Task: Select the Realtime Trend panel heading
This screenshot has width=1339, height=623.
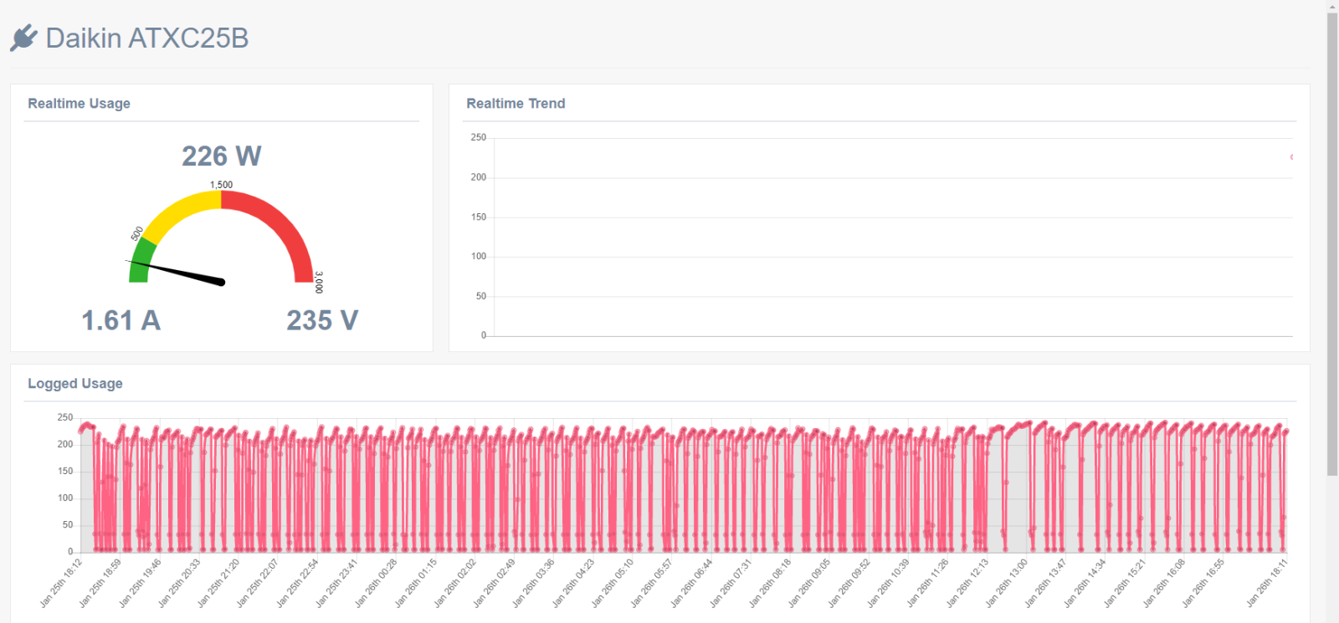Action: coord(516,104)
